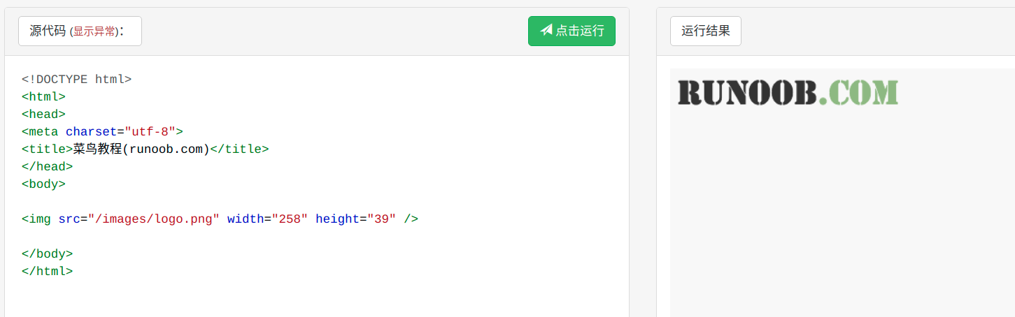The width and height of the screenshot is (1015, 317).
Task: Click the closing </body> tag line
Action: coord(47,254)
